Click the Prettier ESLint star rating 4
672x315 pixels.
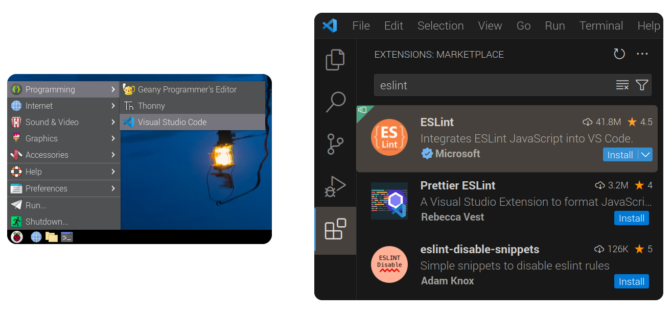(644, 185)
